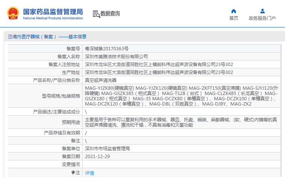This screenshot has height=178, width=285.
Task: Select 深圳市市场监督管理局 value
Action: (107, 148)
